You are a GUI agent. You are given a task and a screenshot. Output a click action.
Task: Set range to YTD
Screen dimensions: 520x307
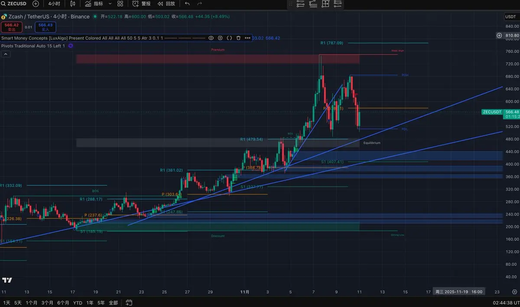78,303
